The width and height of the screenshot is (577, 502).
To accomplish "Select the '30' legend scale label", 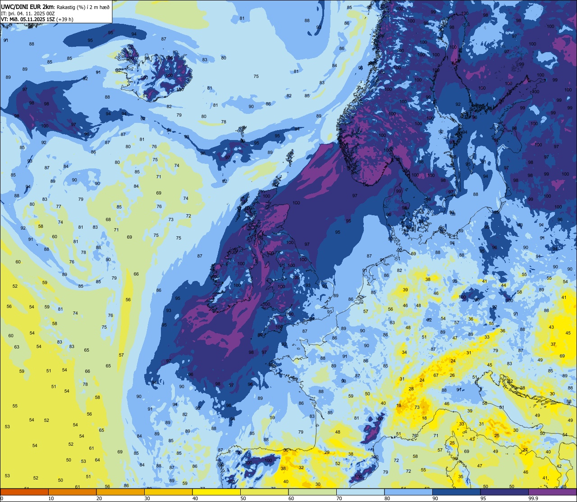I will (147, 498).
